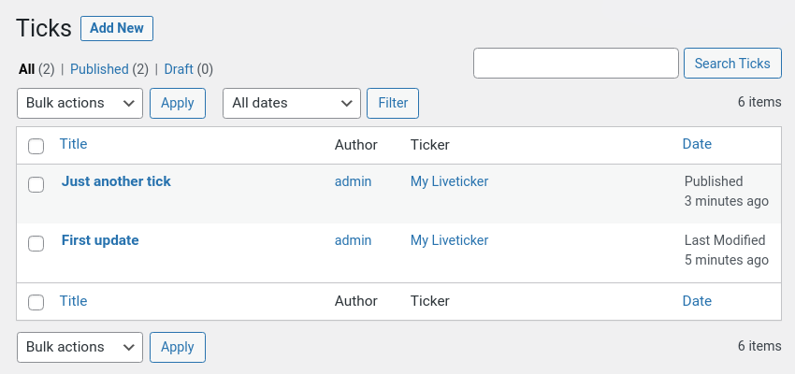Open My Liveticker link in first row
Screen dimensions: 795x374
tap(449, 181)
